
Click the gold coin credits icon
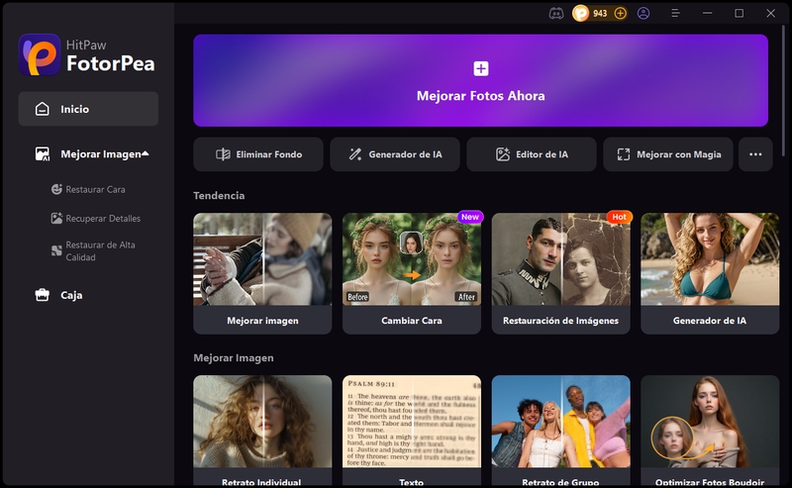coord(581,14)
